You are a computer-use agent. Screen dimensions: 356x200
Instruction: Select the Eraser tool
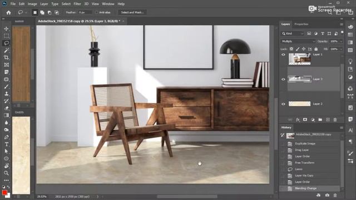pos(6,108)
